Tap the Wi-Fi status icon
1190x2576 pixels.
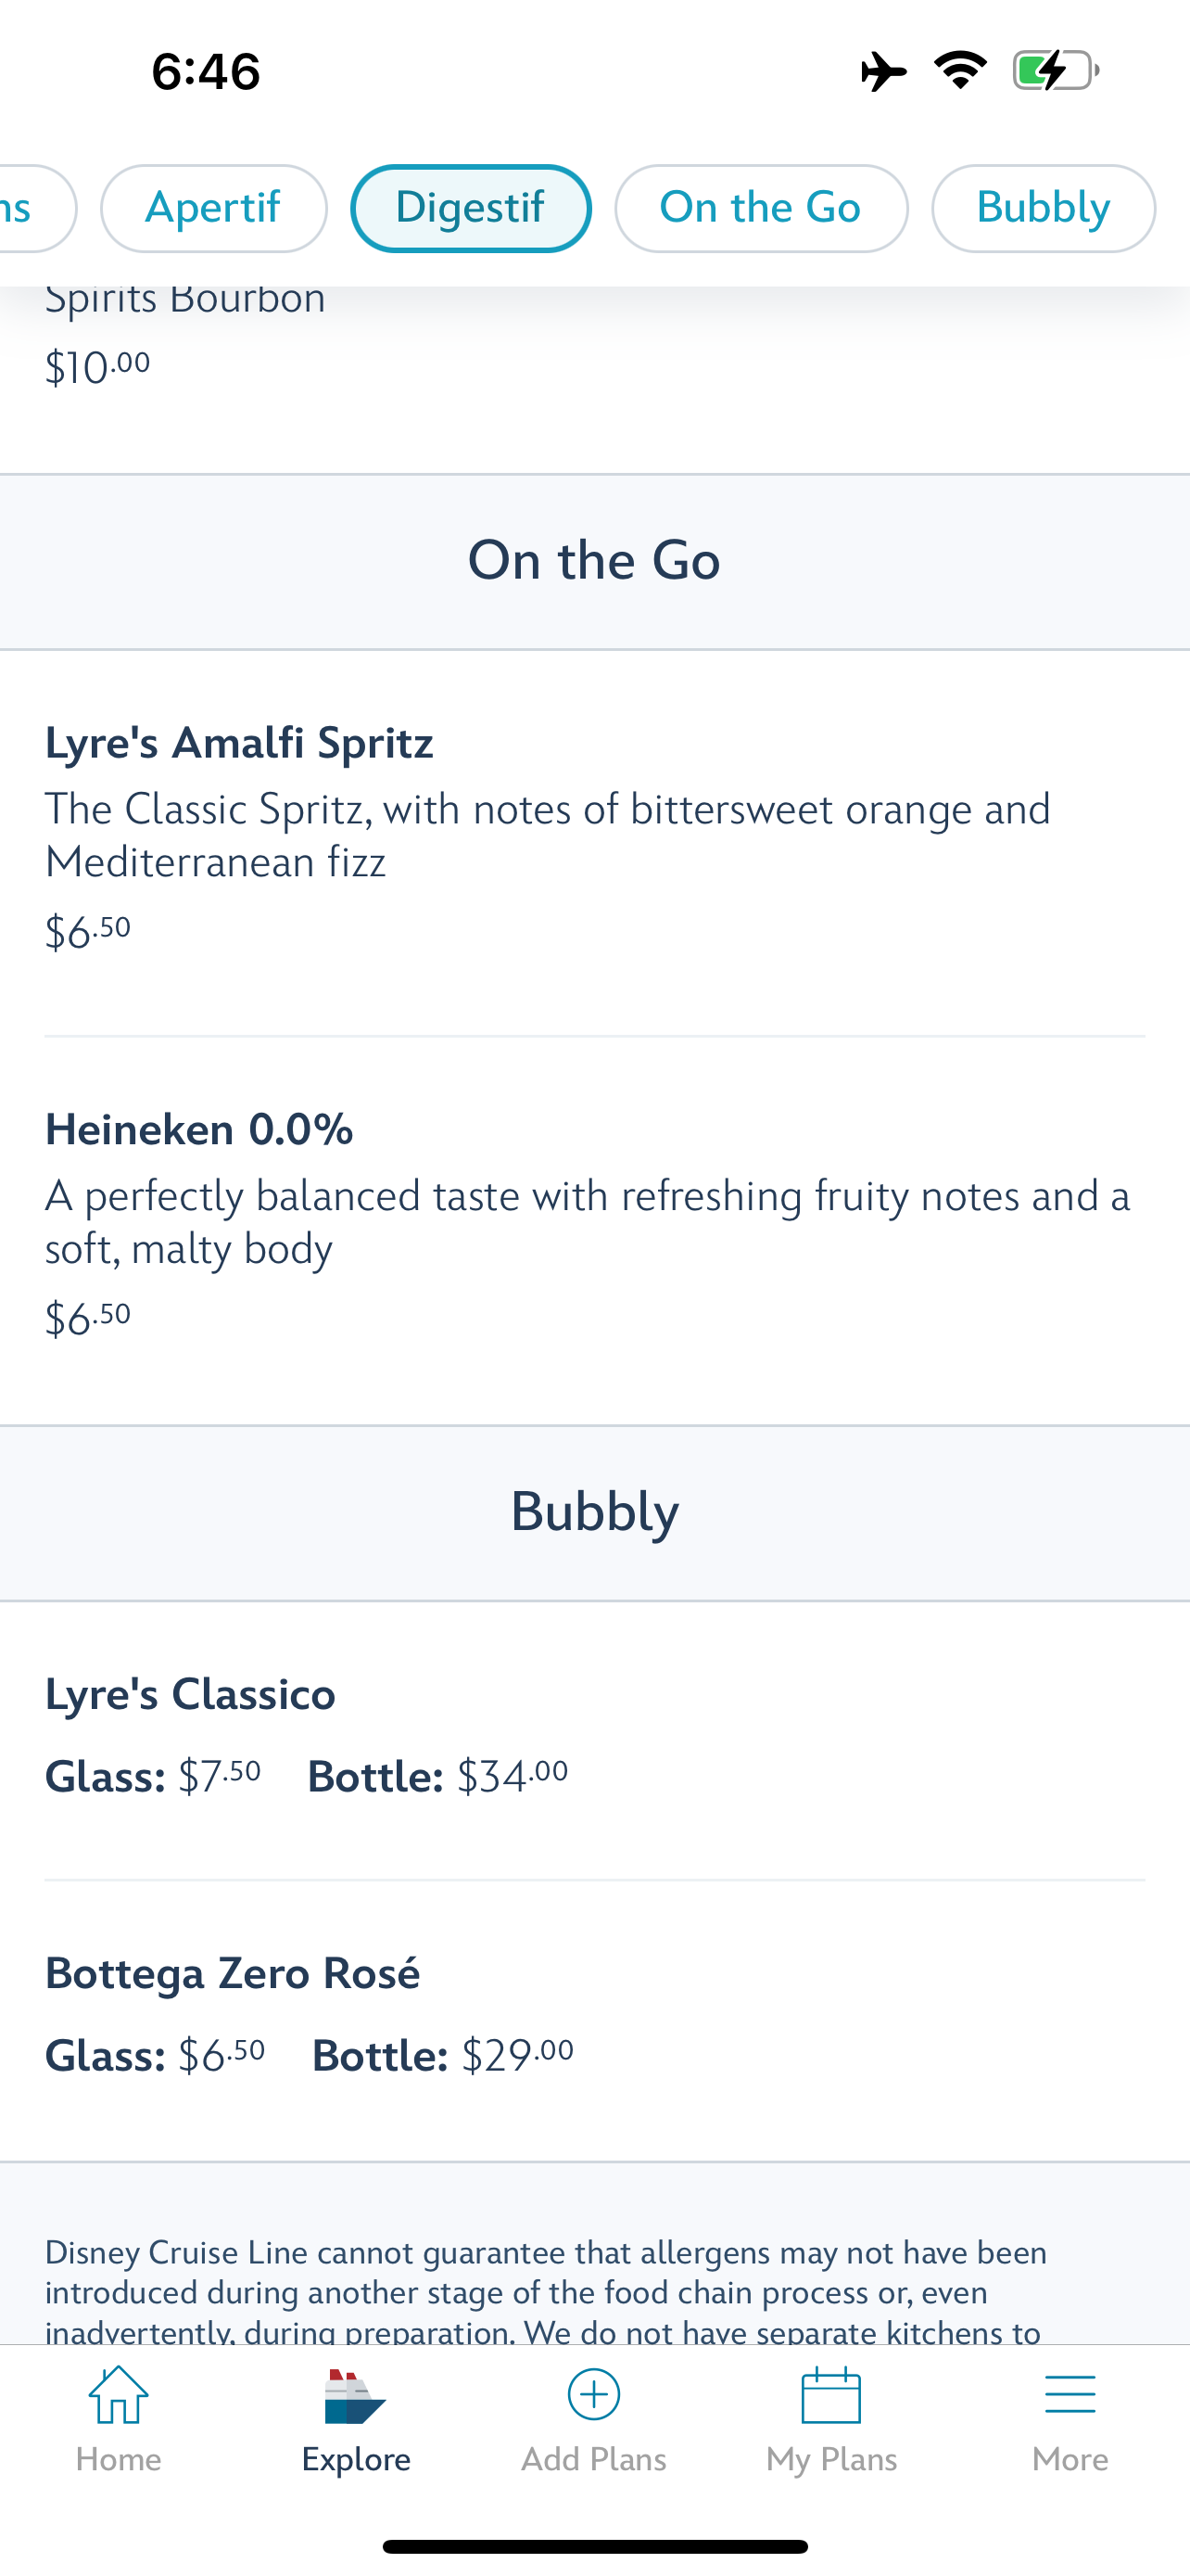point(960,71)
